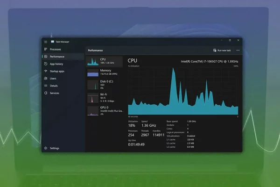Image resolution: width=280 pixels, height=187 pixels.
Task: Select the Performance sidebar icon
Action: pos(46,57)
